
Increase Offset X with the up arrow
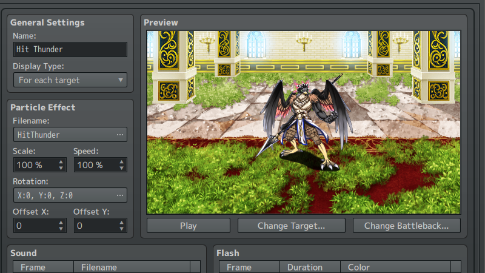tap(61, 222)
